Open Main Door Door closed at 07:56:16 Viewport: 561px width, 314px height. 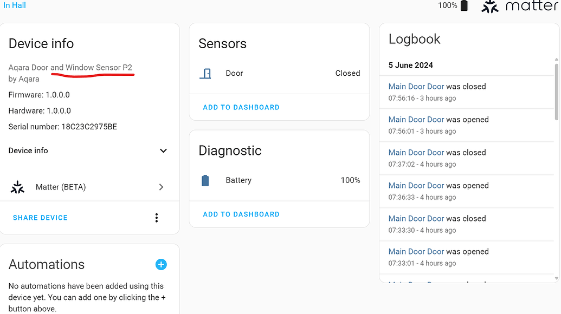416,86
